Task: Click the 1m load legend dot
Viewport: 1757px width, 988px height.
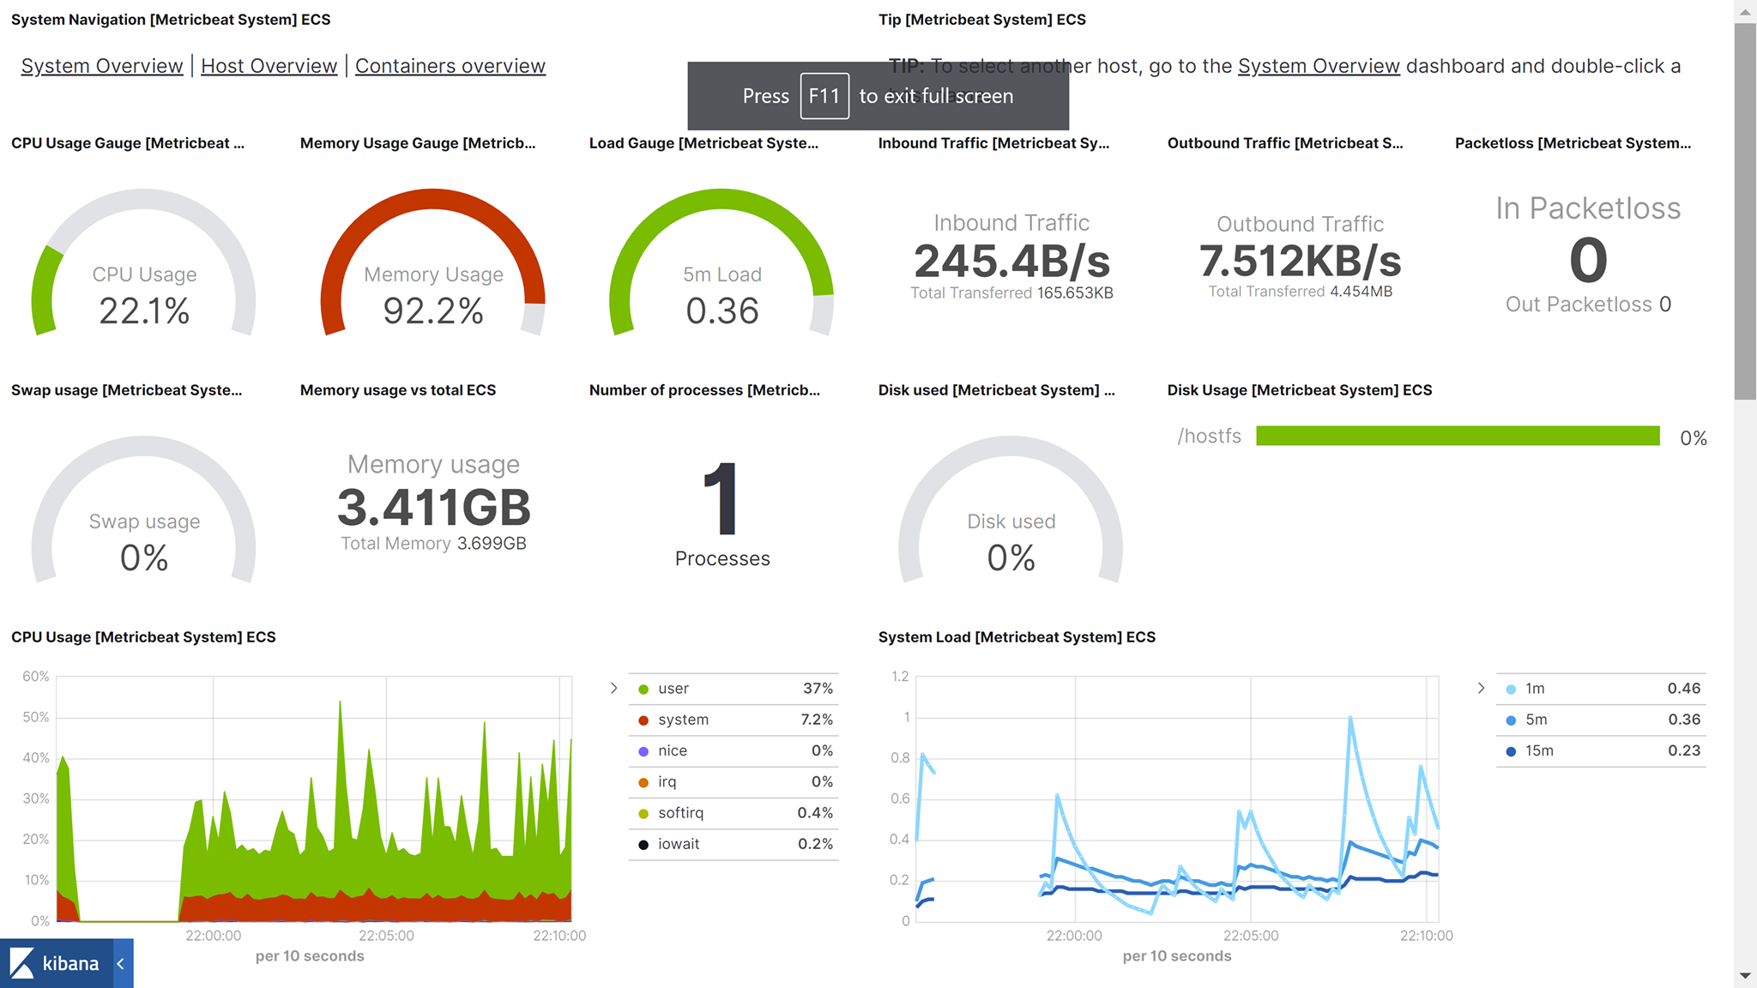Action: [x=1511, y=690]
